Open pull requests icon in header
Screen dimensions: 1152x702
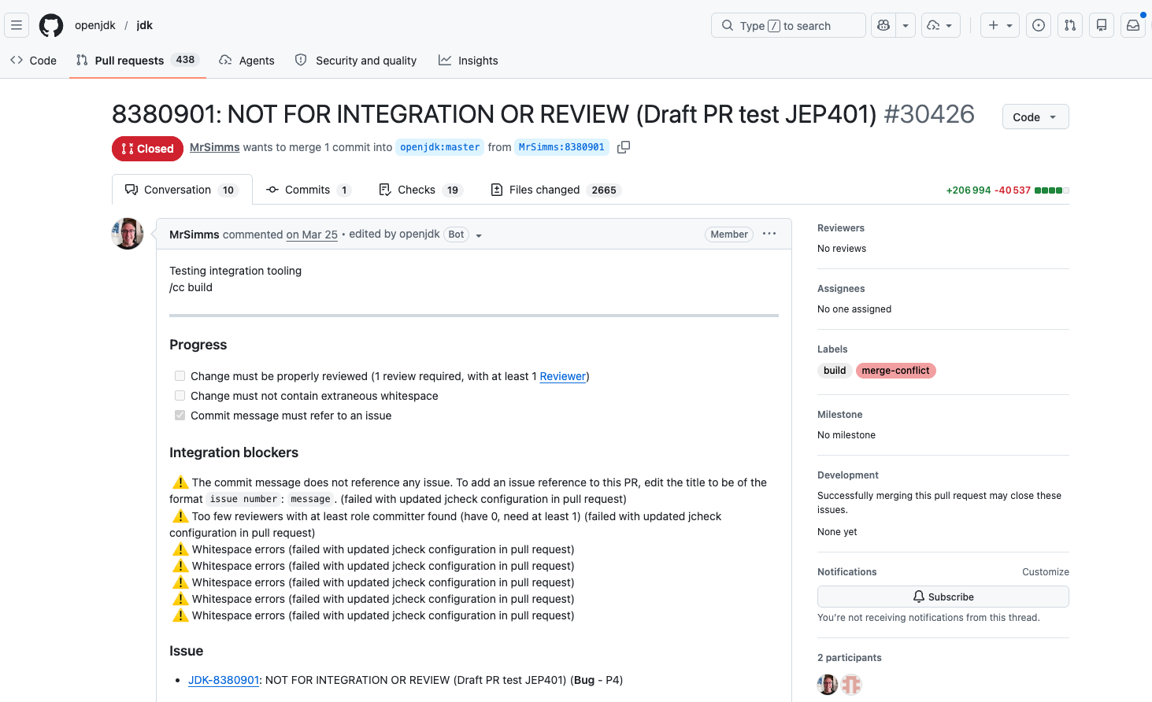pyautogui.click(x=1070, y=25)
